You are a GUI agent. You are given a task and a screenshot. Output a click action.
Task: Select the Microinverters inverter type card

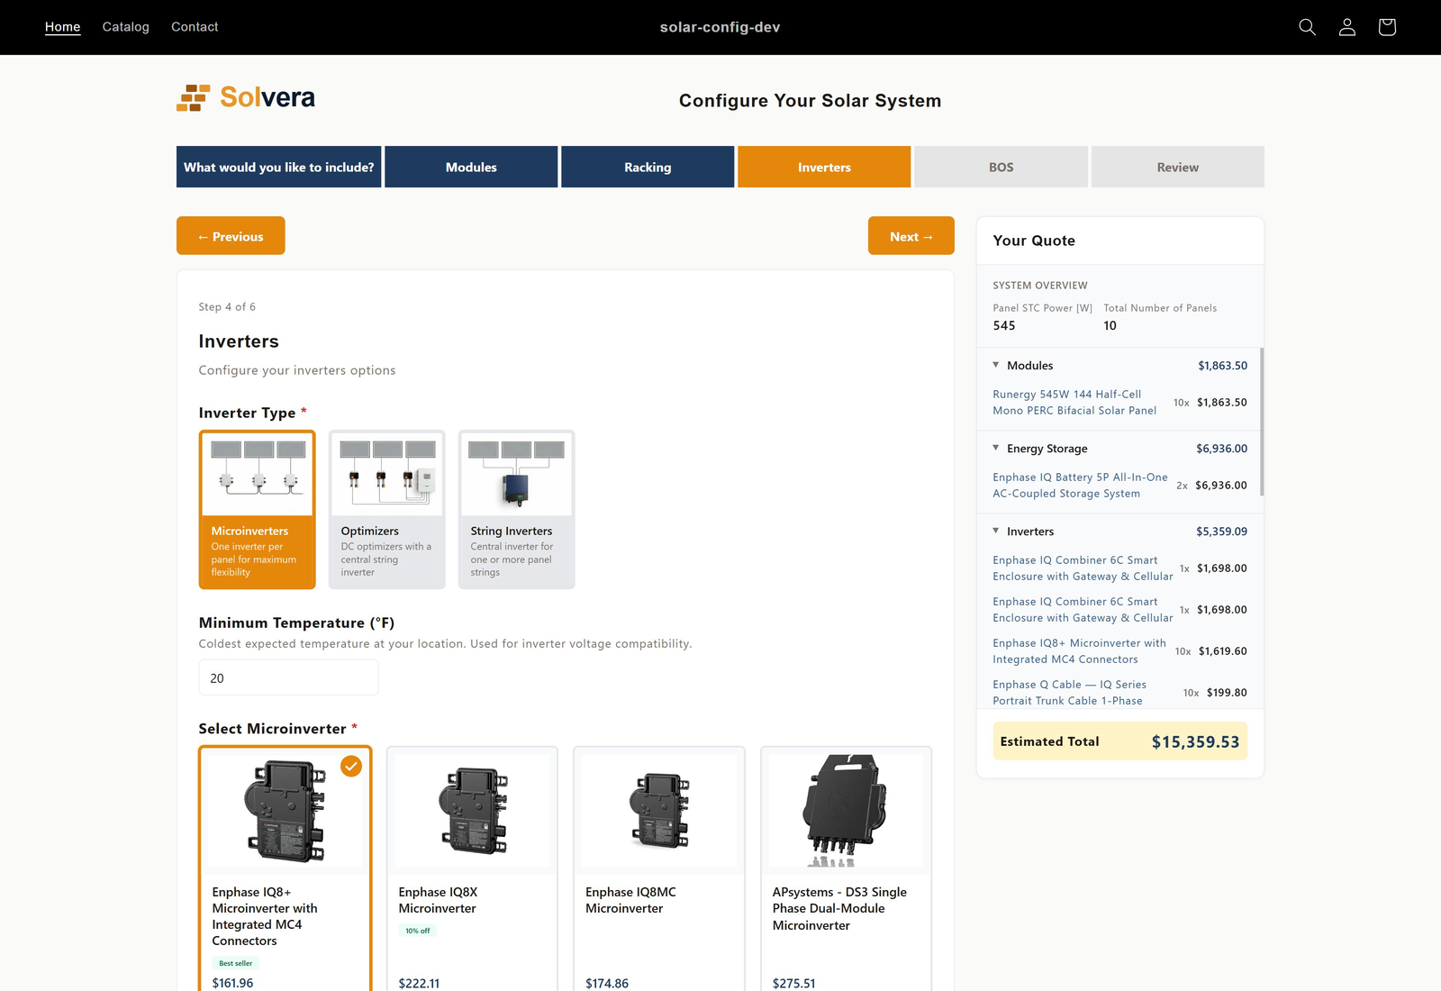258,510
